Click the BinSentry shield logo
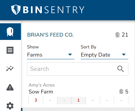Image resolution: width=135 pixels, height=111 pixels. click(16, 10)
